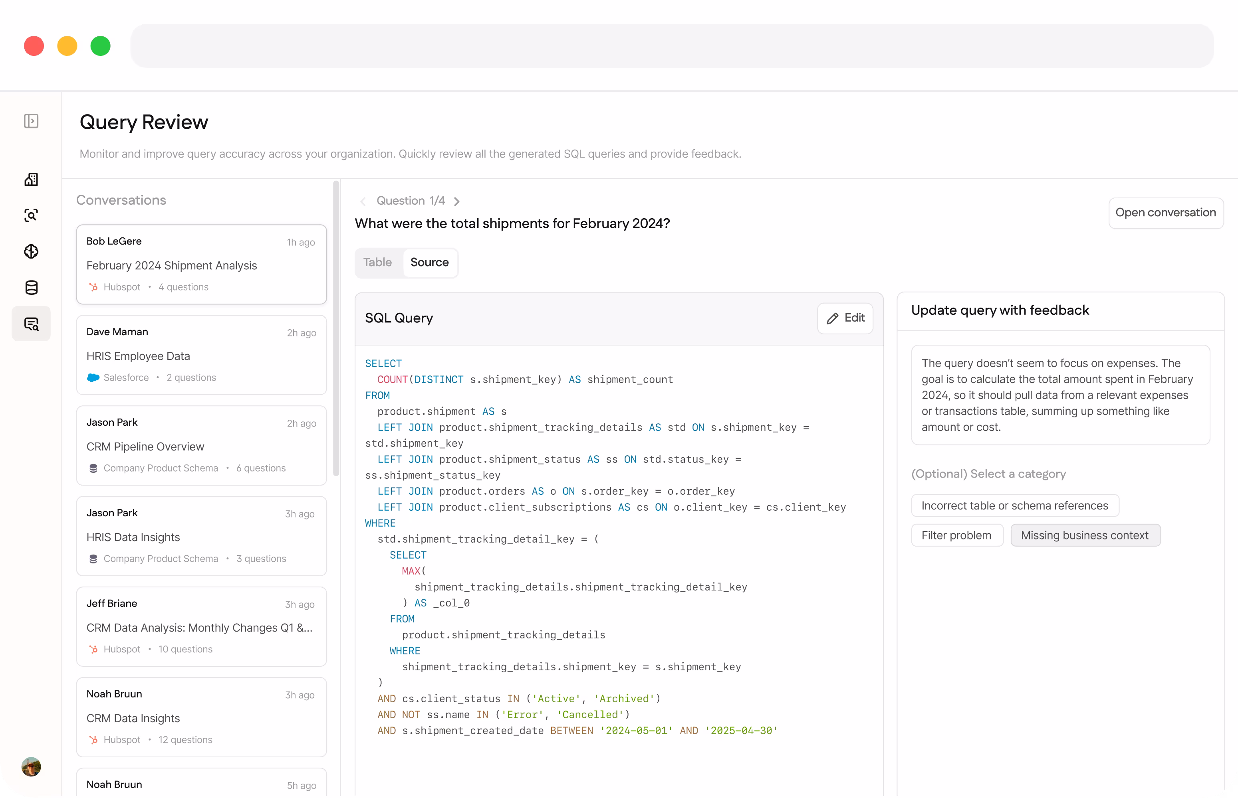This screenshot has height=798, width=1238.
Task: Click the "Conversations" list heading
Action: click(x=121, y=200)
